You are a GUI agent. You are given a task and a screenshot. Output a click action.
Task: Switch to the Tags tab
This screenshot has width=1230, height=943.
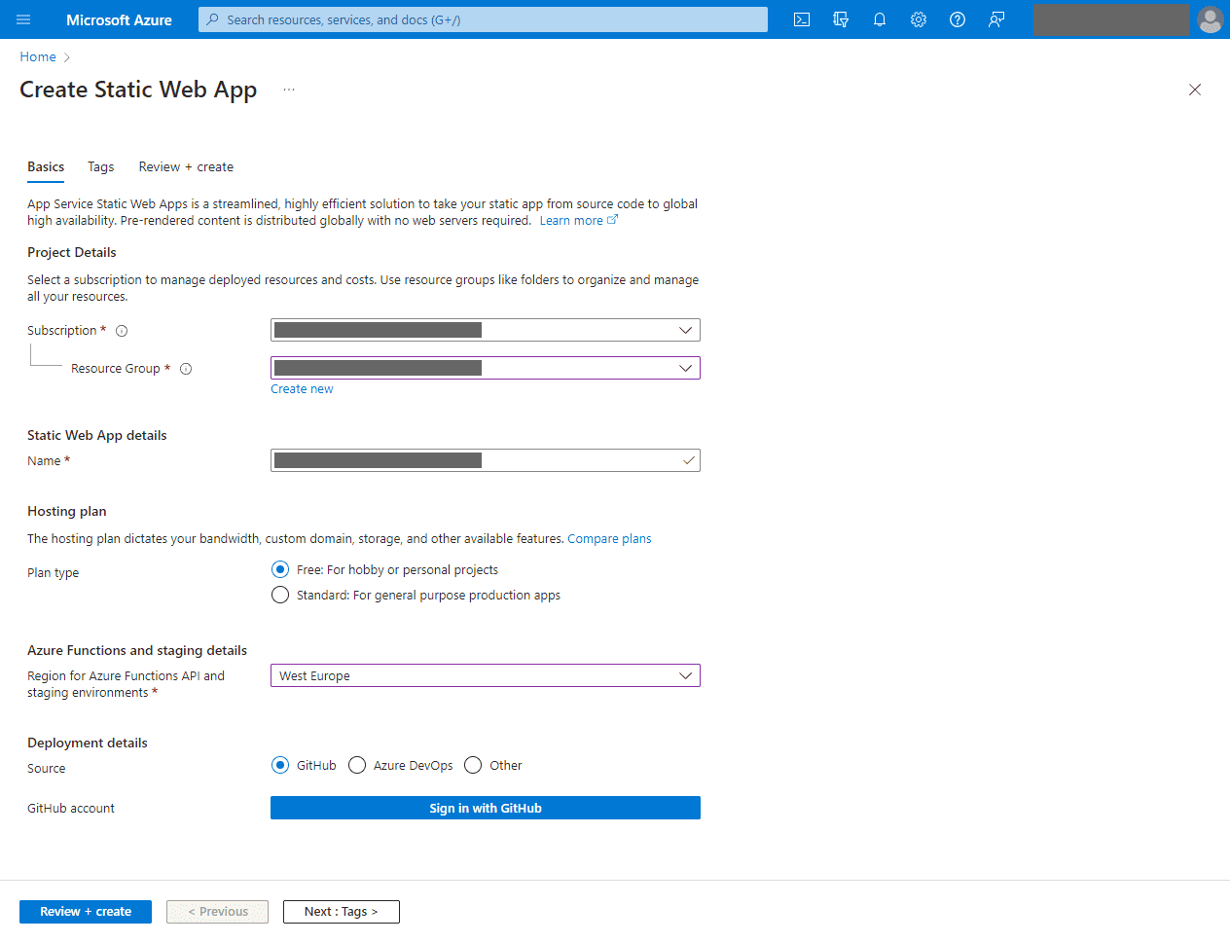pos(100,166)
